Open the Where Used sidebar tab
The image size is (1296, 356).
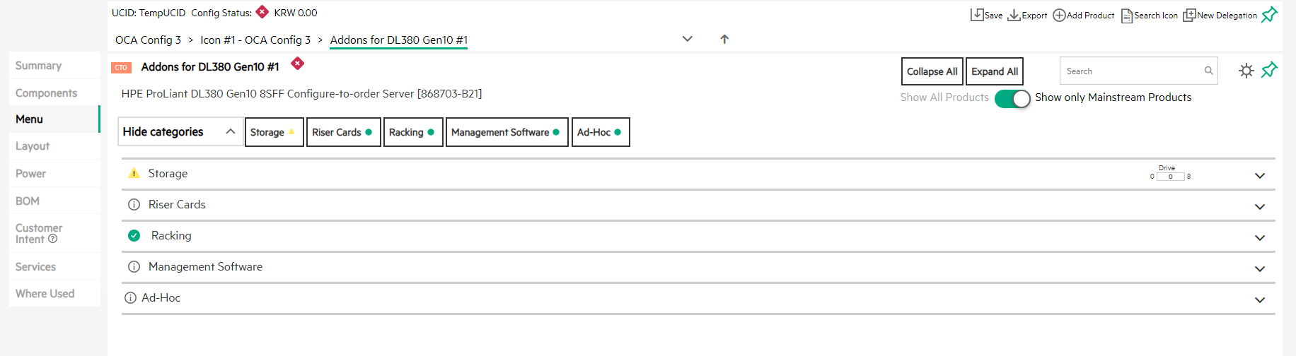[54, 294]
